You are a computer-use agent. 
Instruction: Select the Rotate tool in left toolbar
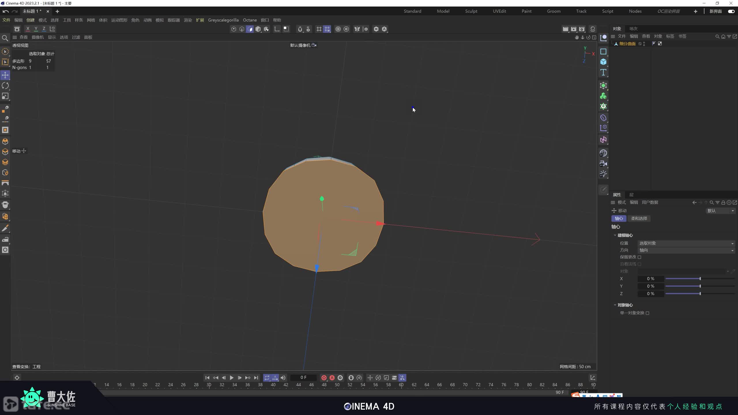5,86
